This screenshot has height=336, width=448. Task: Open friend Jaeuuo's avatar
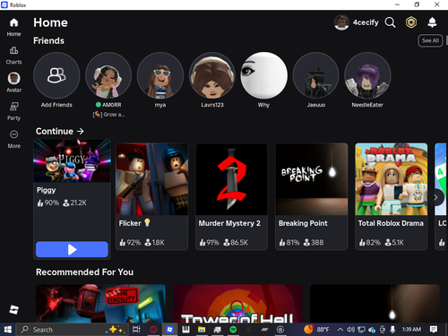tap(315, 75)
